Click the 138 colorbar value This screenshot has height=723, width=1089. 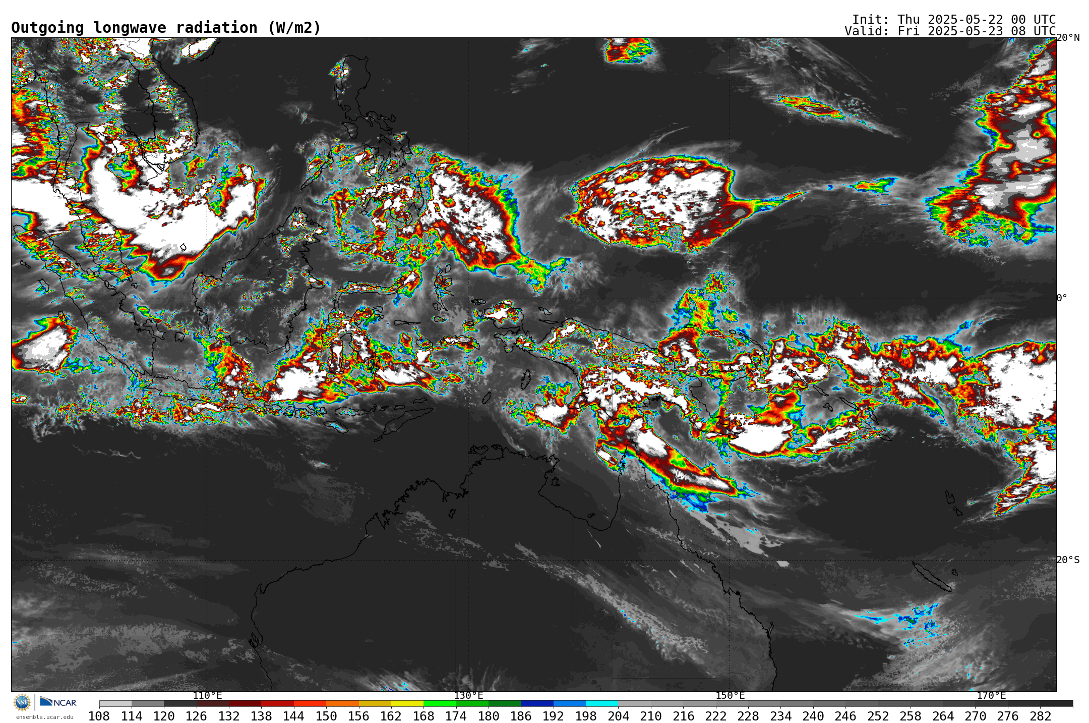(261, 716)
